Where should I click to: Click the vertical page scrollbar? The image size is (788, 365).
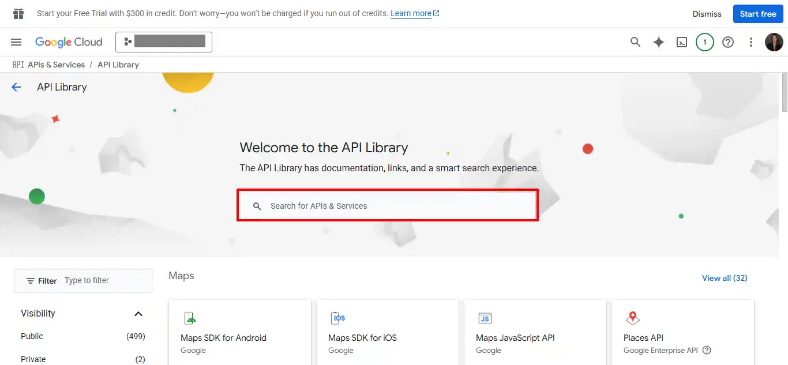(x=784, y=92)
